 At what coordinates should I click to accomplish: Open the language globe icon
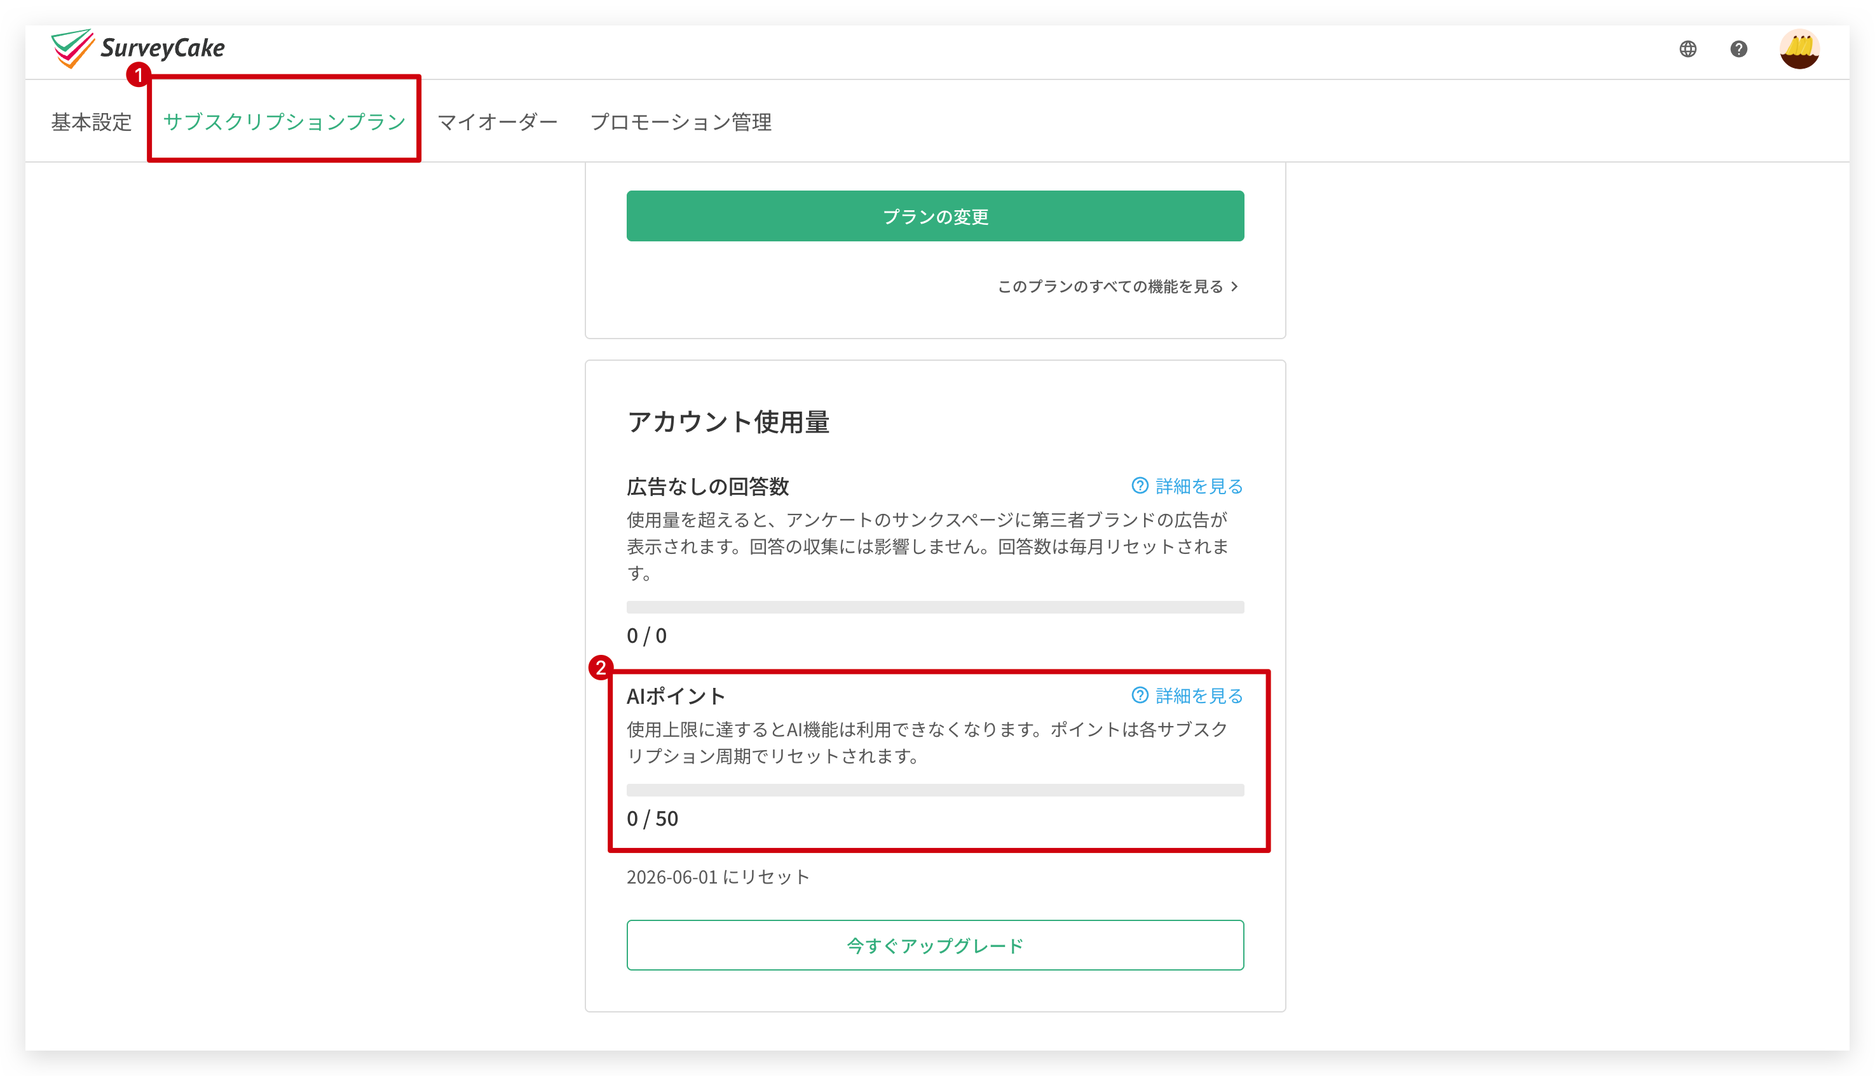click(1687, 49)
